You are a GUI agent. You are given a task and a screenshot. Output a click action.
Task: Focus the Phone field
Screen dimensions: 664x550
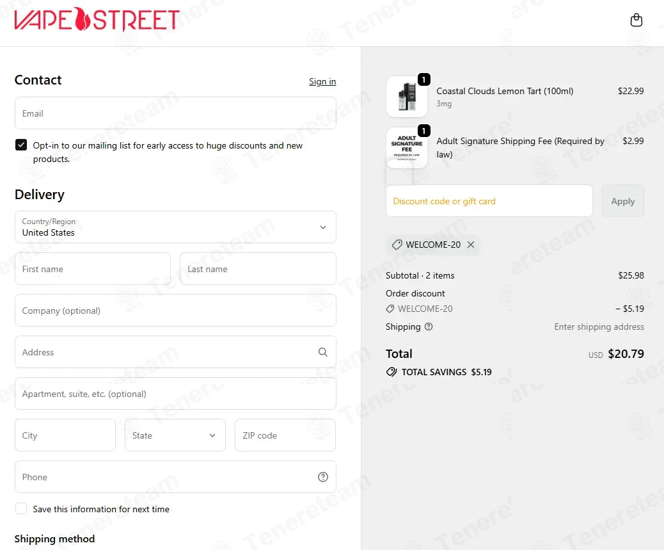point(175,477)
